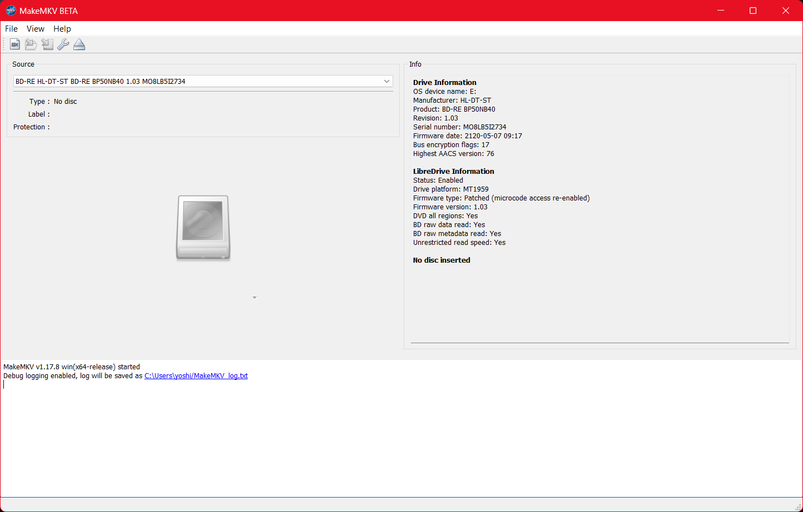
Task: Click the large optical drive icon
Action: 203,228
